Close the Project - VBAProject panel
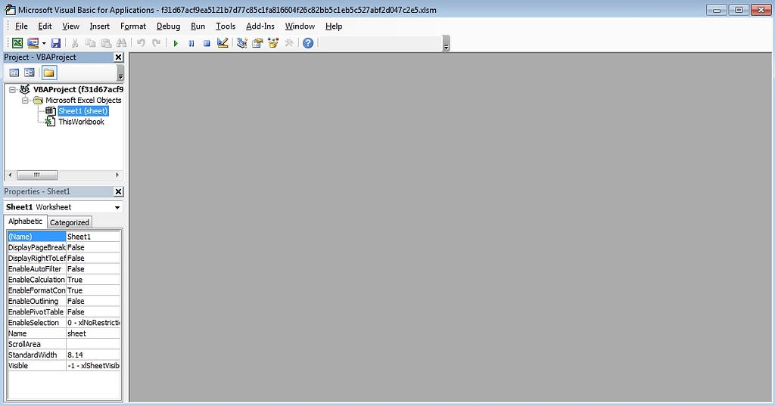This screenshot has height=406, width=775. (119, 57)
